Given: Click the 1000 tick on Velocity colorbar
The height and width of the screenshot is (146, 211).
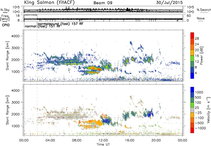Looking at the screenshot, I should coord(199,92).
